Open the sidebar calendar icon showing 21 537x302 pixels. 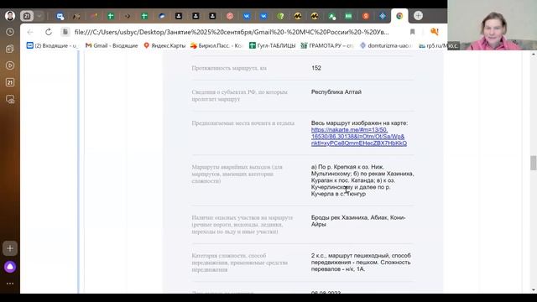click(x=10, y=82)
